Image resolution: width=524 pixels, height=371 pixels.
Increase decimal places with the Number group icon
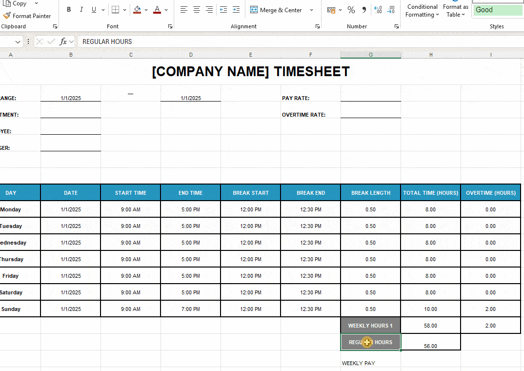(x=379, y=9)
